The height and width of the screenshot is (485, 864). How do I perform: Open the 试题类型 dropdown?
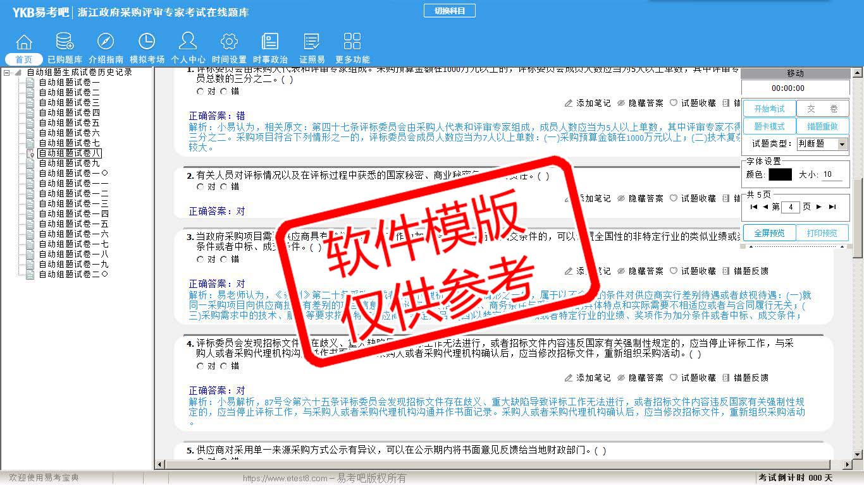click(841, 145)
